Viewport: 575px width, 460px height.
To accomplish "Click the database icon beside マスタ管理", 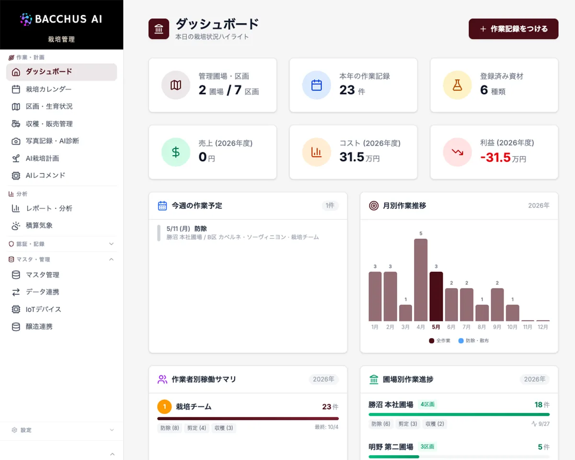I will click(x=16, y=275).
